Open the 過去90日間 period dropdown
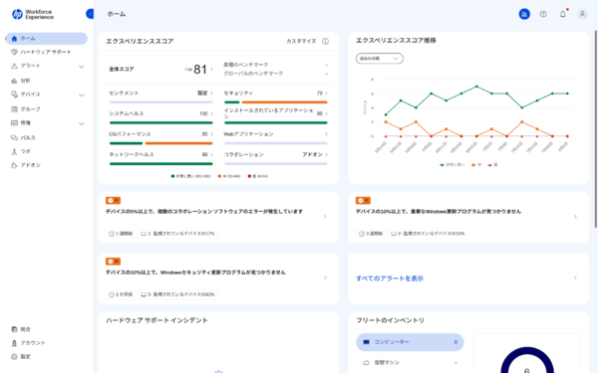This screenshot has height=373, width=598. tap(380, 59)
